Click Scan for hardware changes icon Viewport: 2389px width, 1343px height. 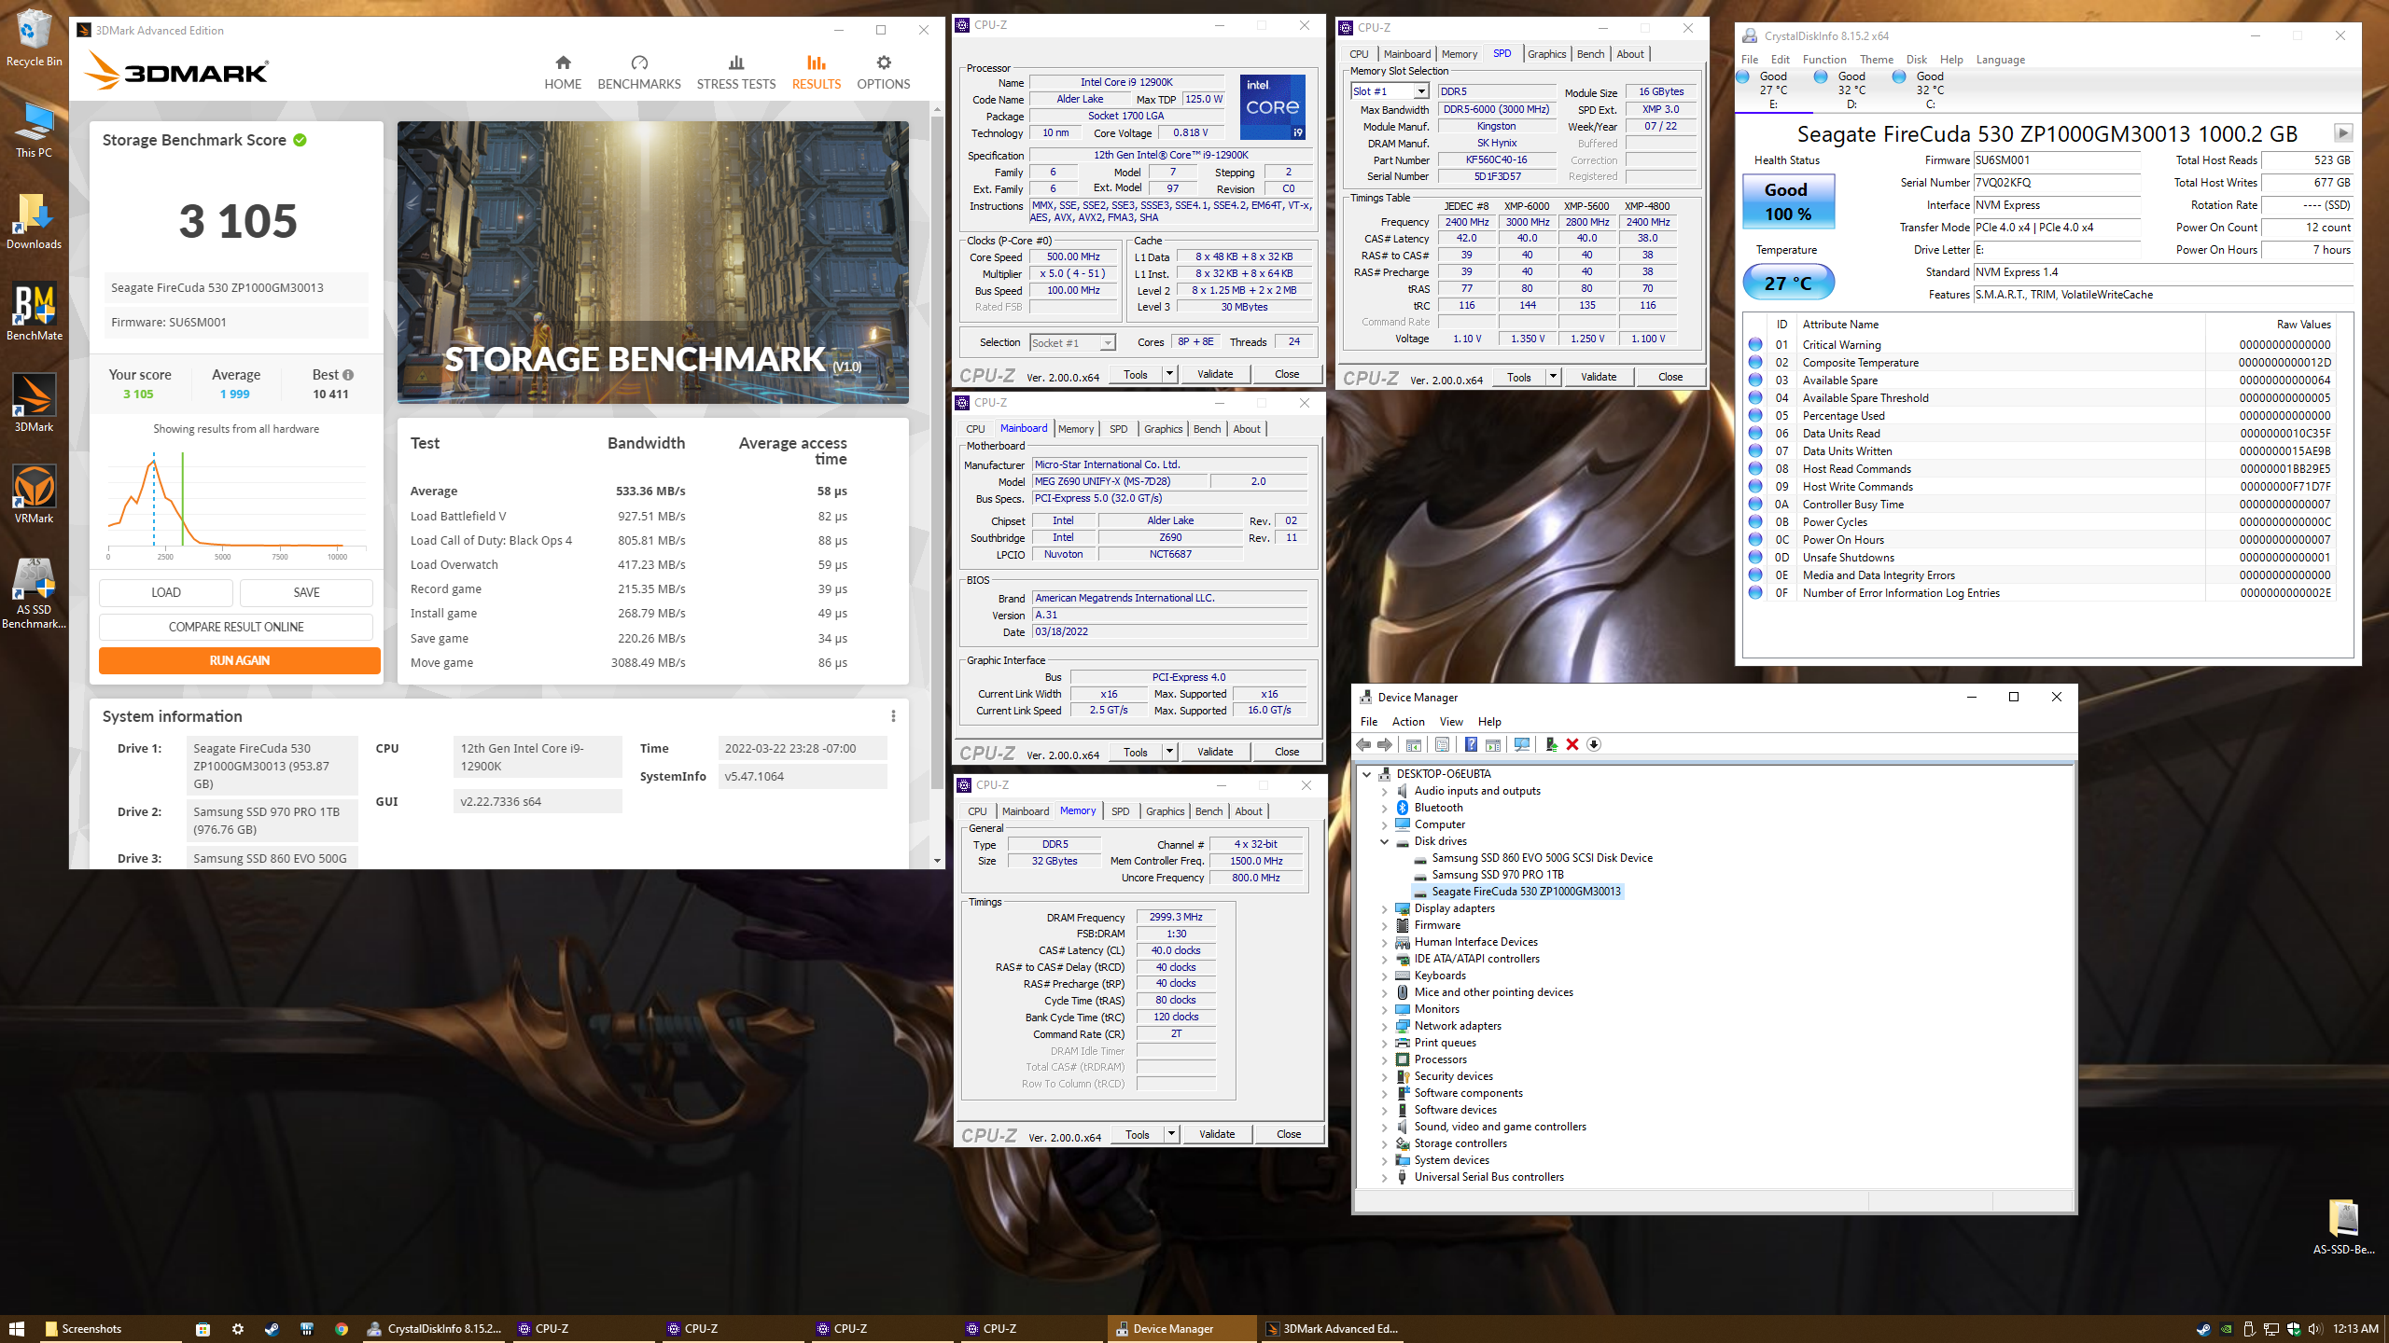coord(1522,744)
